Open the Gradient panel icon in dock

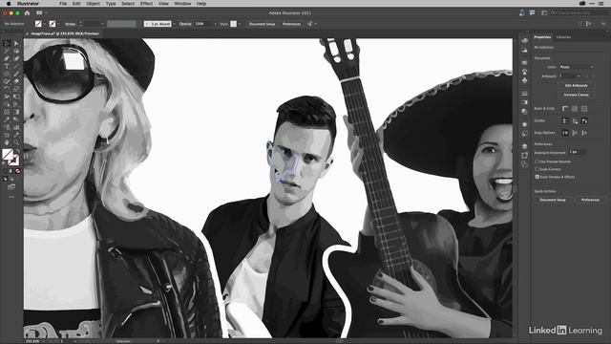[x=524, y=102]
